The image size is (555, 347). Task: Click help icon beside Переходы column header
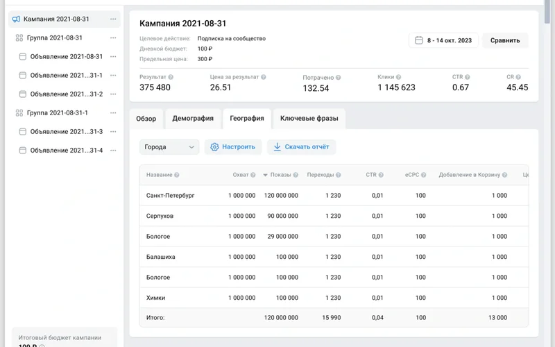[x=339, y=175]
